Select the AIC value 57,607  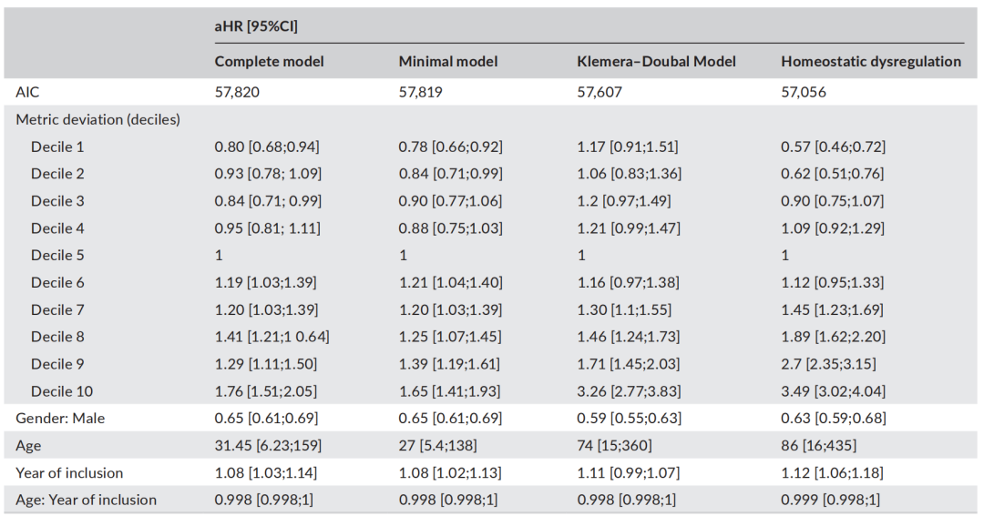(600, 92)
